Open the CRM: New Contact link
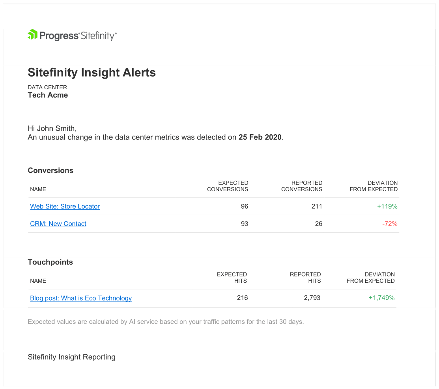Screen dimensions: 439x389 (x=58, y=224)
